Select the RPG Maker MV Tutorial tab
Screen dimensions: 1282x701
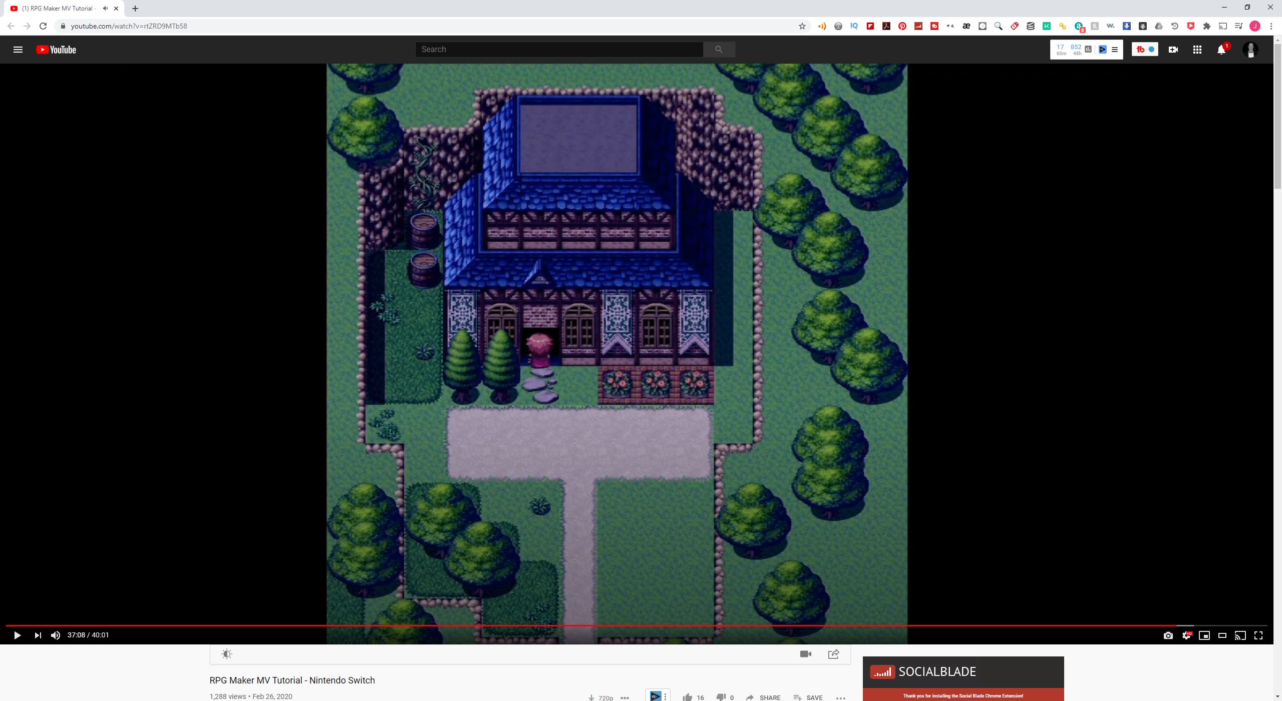63,9
